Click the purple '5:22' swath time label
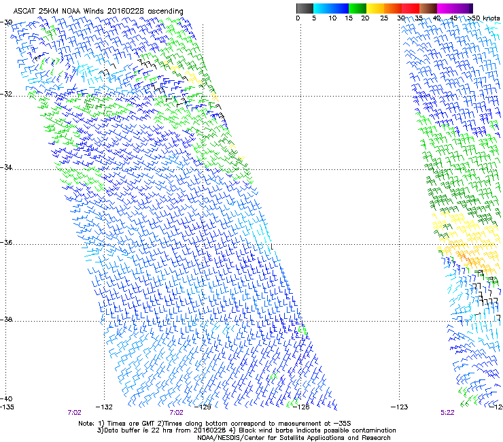The image size is (503, 442). coord(447,413)
